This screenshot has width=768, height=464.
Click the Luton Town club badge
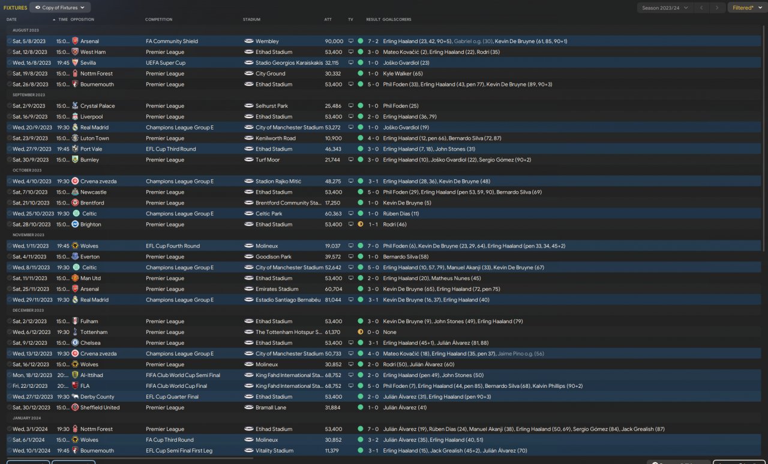point(75,138)
